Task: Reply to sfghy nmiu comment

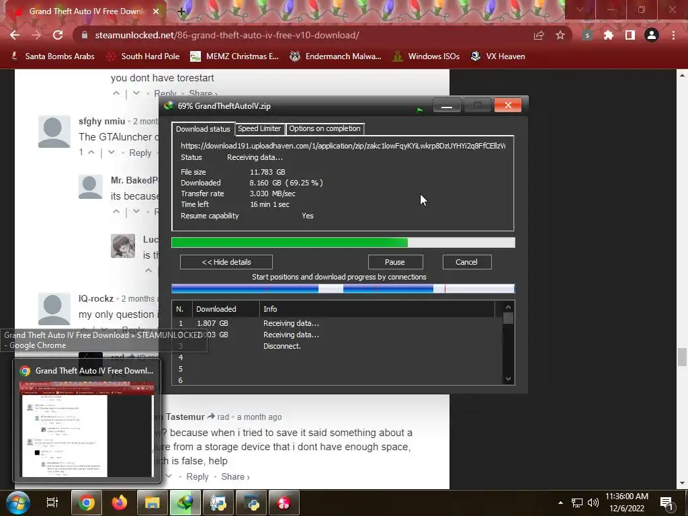Action: [140, 153]
